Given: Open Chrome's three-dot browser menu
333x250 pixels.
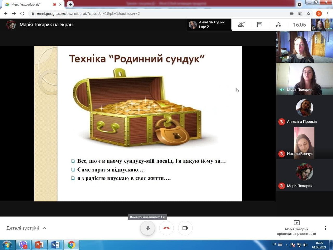Looking at the screenshot, I should [327, 14].
